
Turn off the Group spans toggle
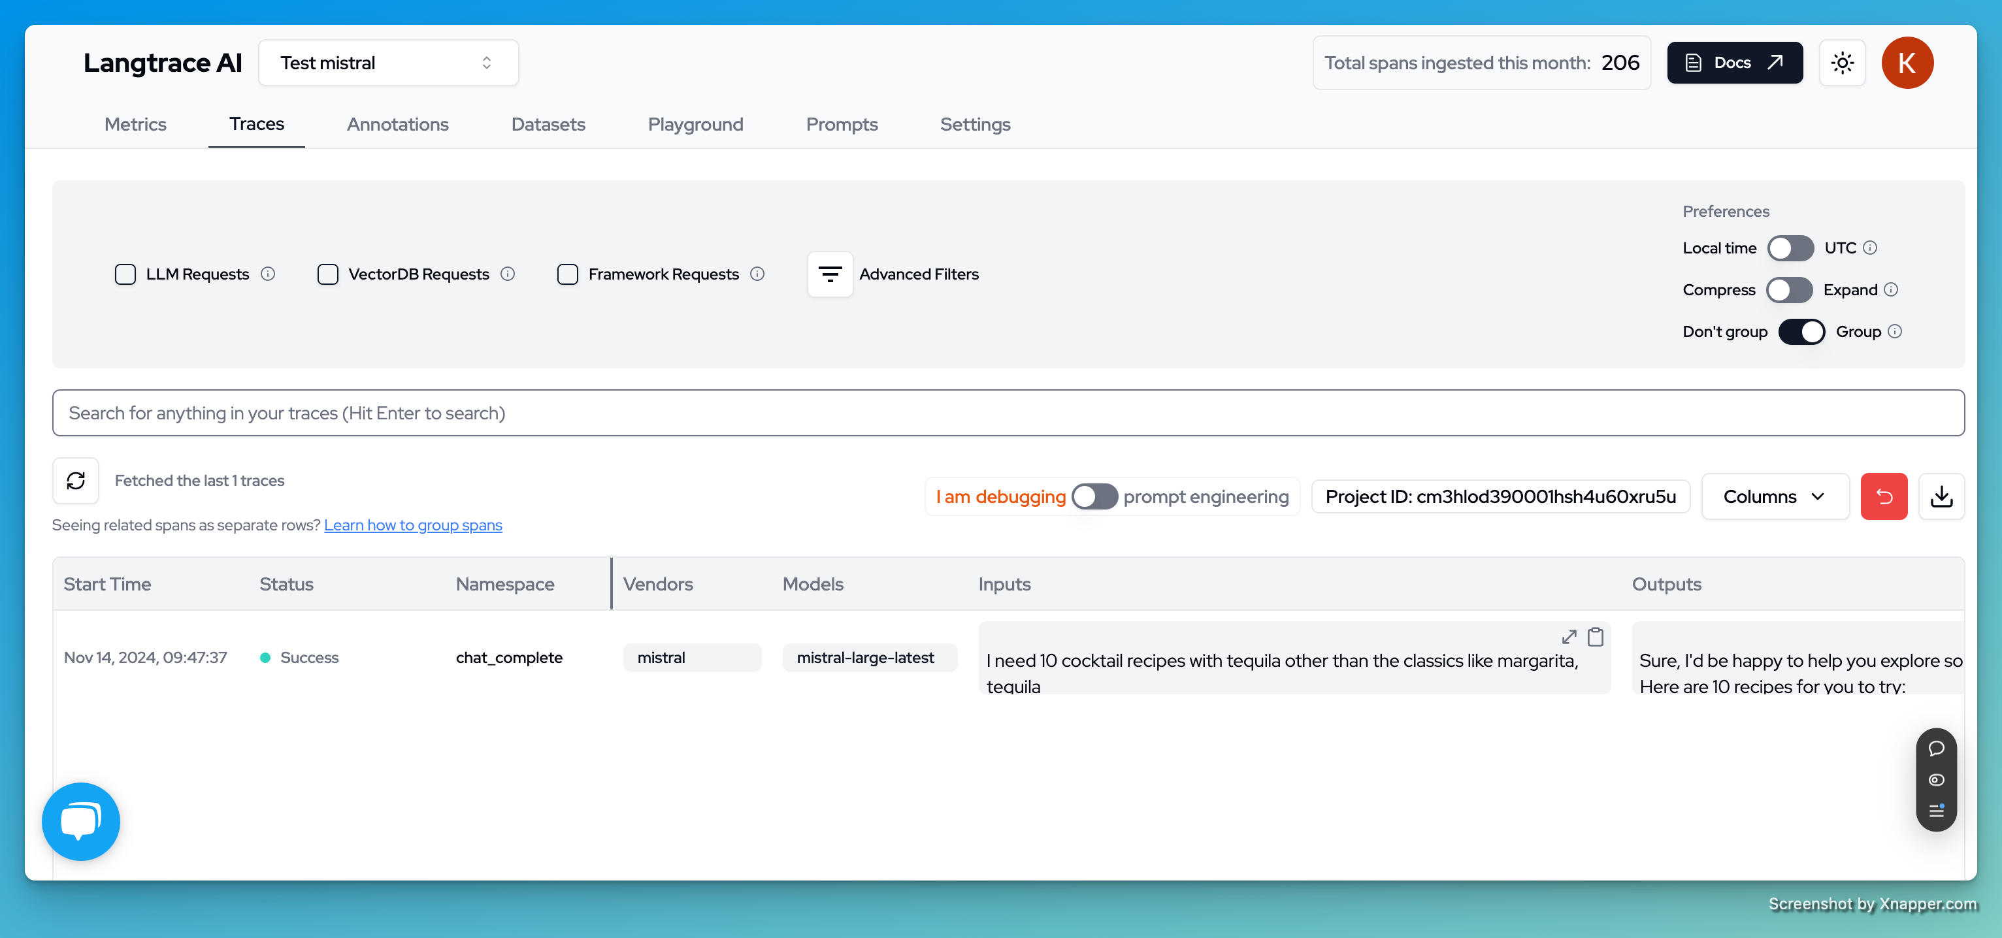click(x=1801, y=332)
